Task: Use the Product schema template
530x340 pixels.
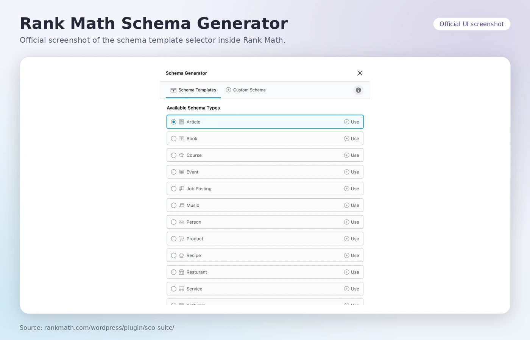Action: [351, 239]
